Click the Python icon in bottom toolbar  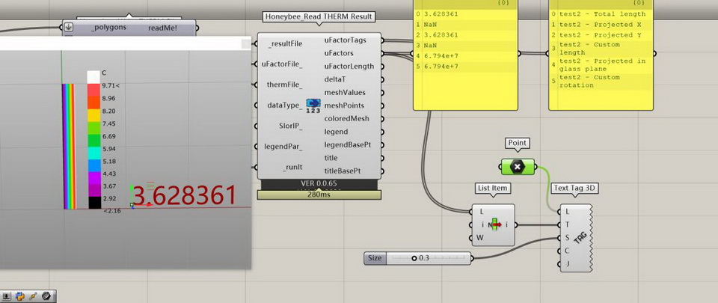click(x=20, y=296)
